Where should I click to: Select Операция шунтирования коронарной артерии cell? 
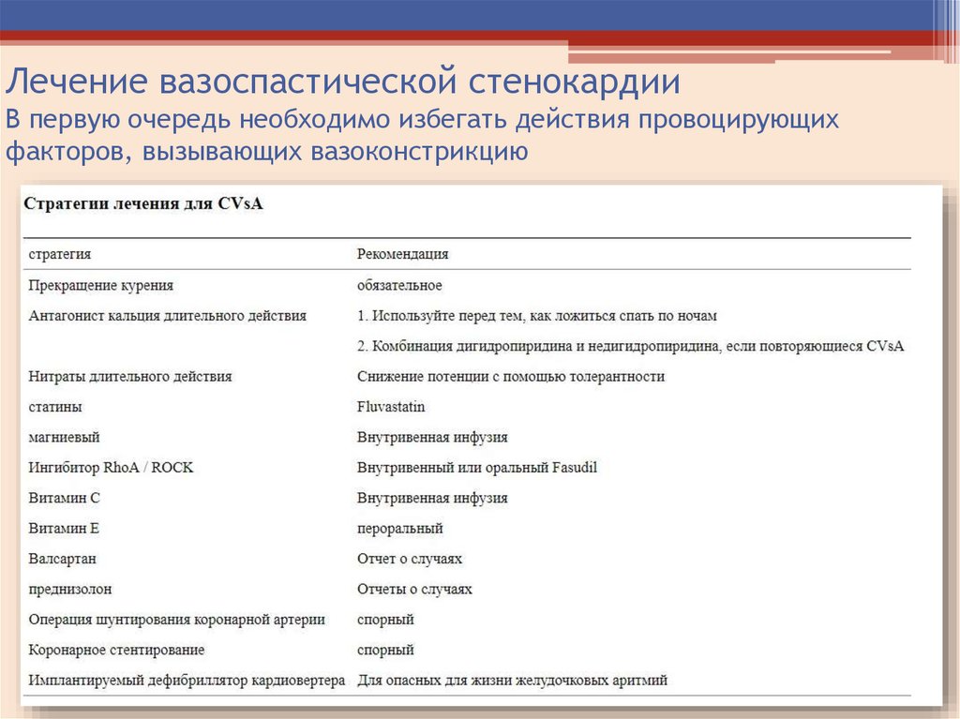coord(177,620)
